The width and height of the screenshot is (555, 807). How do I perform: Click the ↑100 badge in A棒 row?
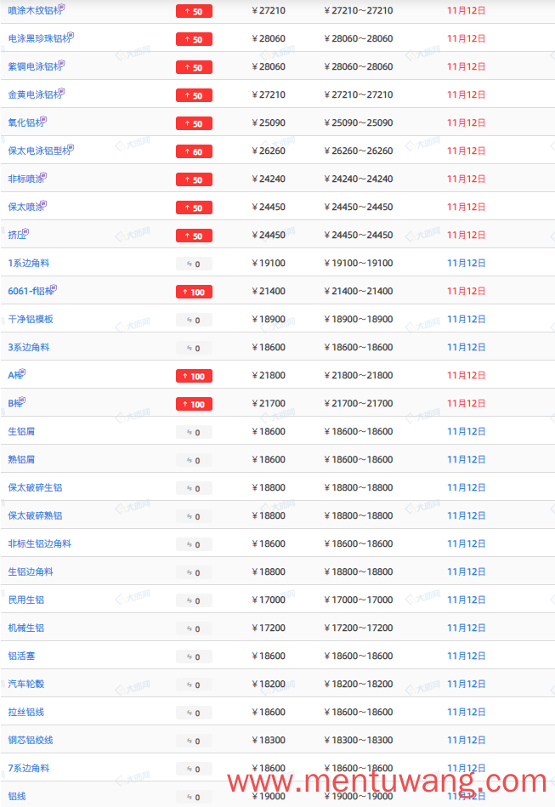[194, 376]
